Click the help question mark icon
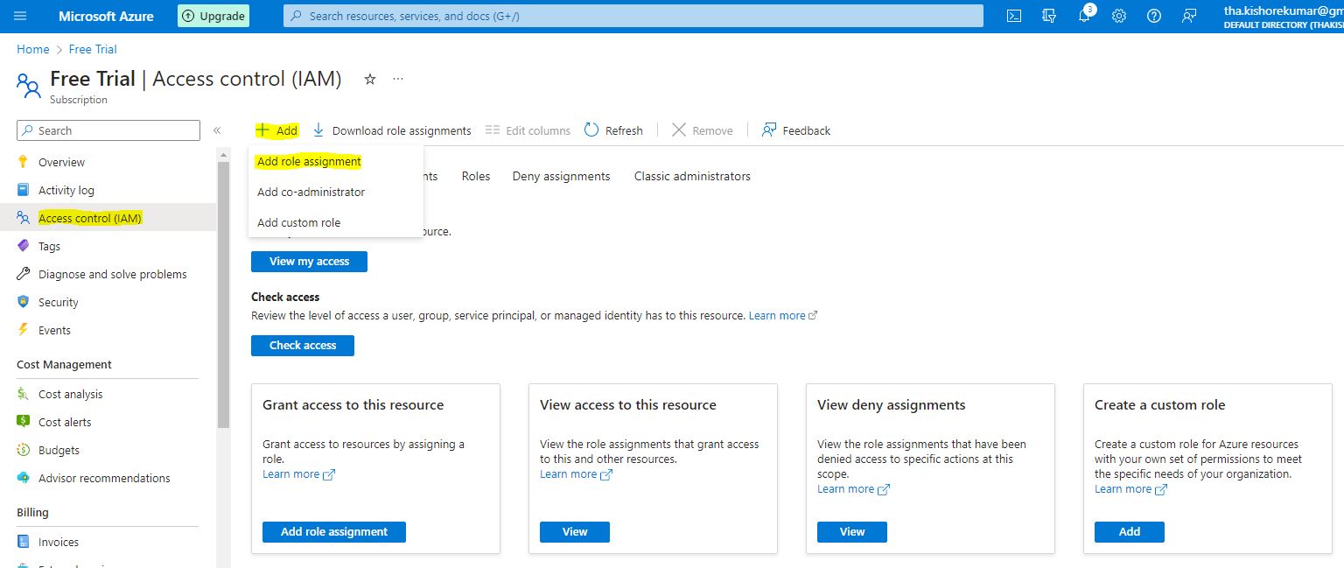Viewport: 1344px width, 568px height. [x=1153, y=16]
